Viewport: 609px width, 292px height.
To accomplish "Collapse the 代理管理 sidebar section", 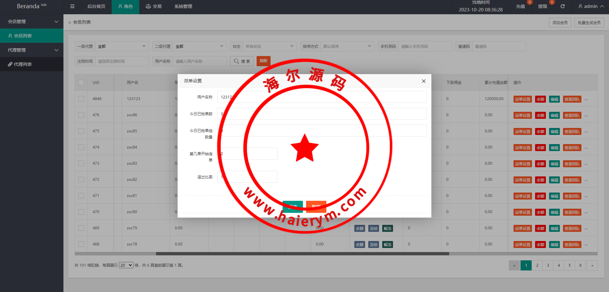I will pyautogui.click(x=32, y=50).
